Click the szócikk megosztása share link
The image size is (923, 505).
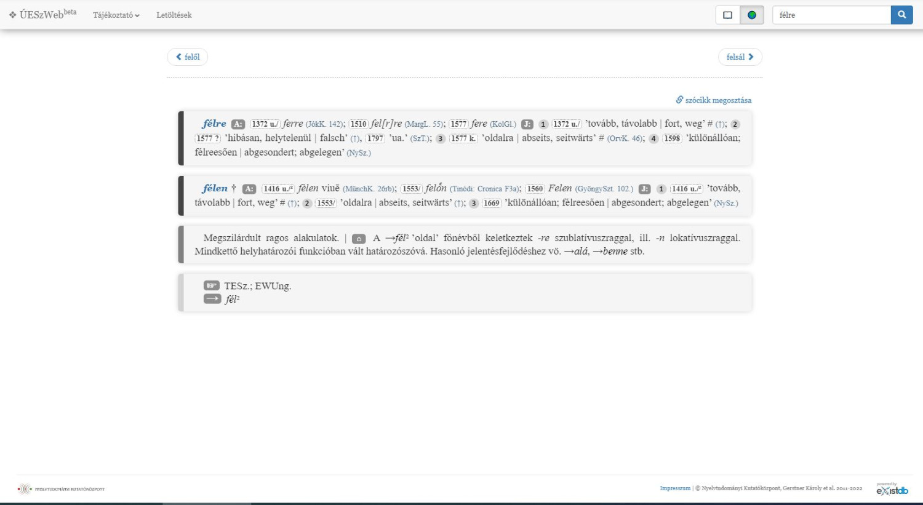tap(713, 100)
